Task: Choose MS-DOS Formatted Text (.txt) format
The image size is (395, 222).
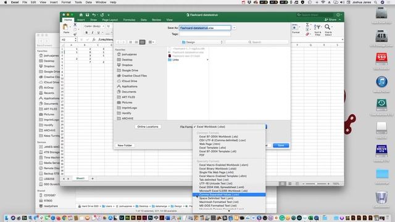Action: 218,205
